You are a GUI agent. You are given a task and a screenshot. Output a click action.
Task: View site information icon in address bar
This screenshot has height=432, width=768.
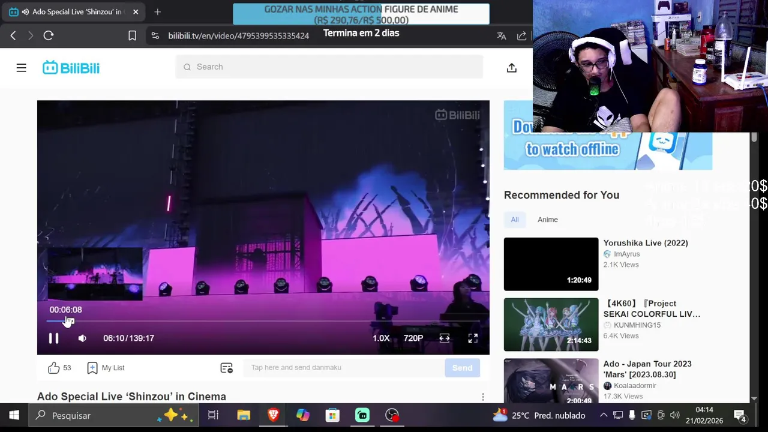[x=155, y=36]
